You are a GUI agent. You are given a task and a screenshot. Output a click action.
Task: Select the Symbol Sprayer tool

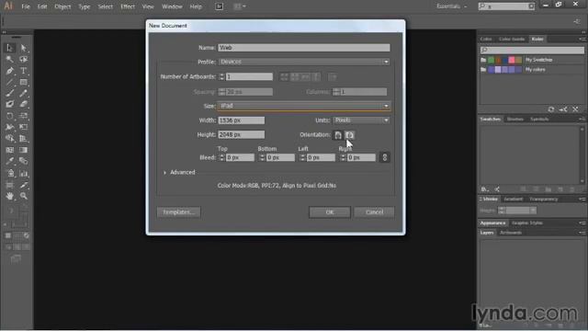(10, 174)
